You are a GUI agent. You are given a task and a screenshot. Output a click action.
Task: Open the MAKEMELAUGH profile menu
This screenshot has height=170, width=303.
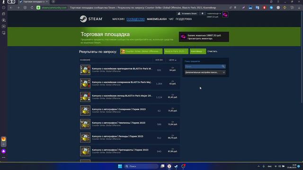157,19
